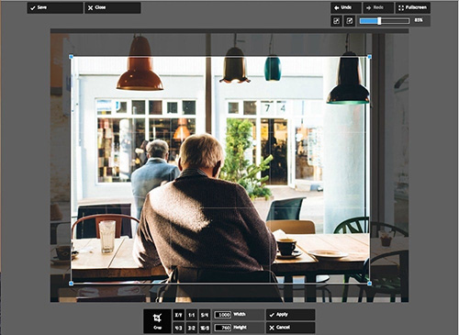Select the Crop tool icon
459x335 pixels.
click(157, 321)
